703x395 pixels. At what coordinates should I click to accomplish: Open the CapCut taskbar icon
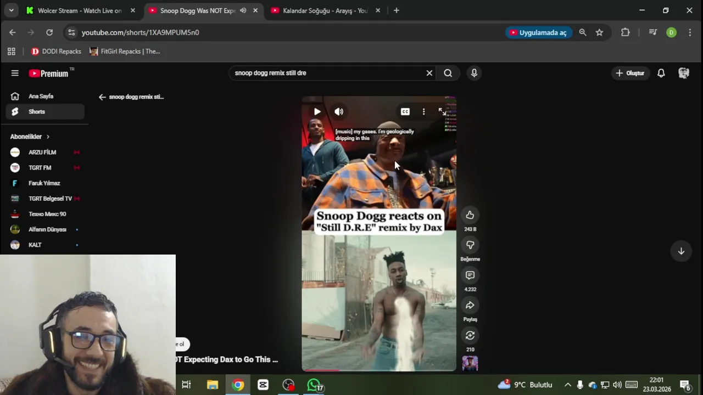pos(263,385)
